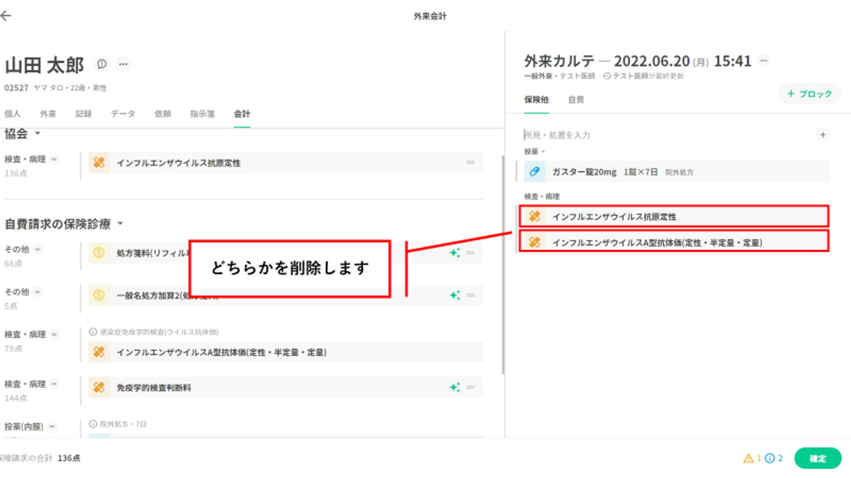Expand the 自費請求の保険診療 dropdown arrow
The image size is (851, 478).
[120, 223]
